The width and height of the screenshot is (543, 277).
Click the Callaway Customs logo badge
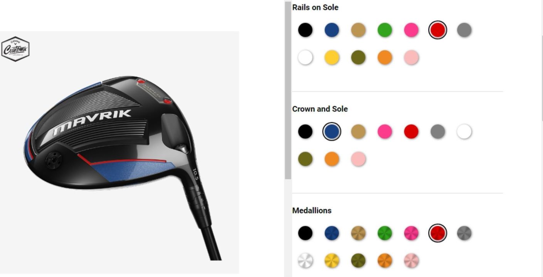pos(15,49)
